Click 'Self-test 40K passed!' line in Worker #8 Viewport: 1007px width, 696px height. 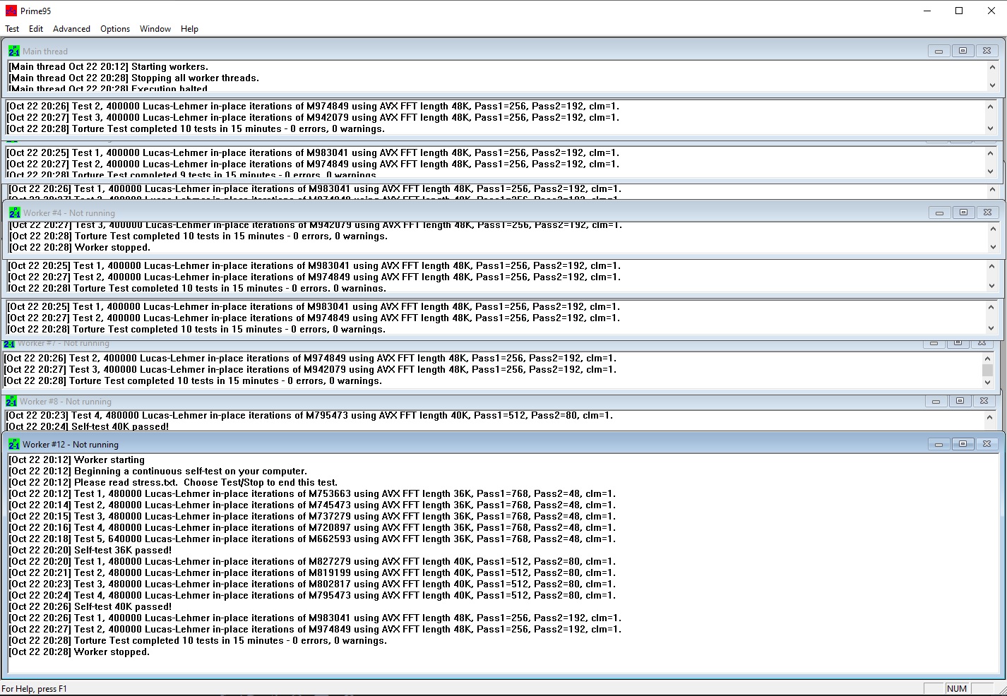(88, 426)
